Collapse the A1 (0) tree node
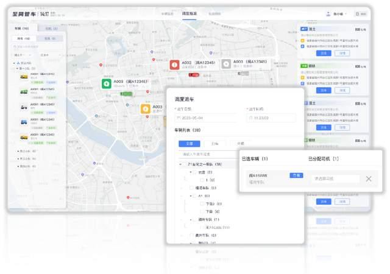The height and width of the screenshot is (274, 390). tap(191, 196)
